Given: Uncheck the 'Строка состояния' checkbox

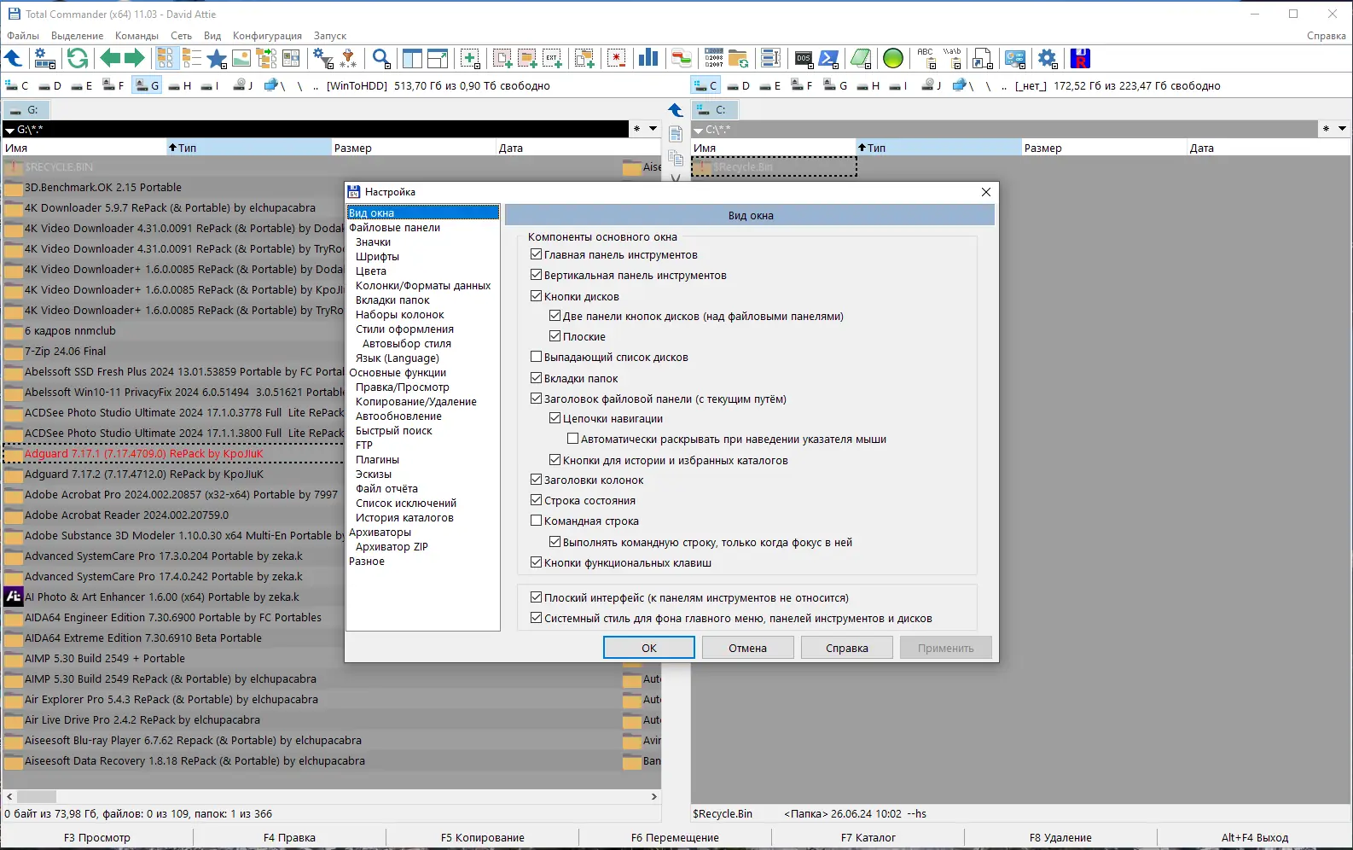Looking at the screenshot, I should tap(536, 500).
